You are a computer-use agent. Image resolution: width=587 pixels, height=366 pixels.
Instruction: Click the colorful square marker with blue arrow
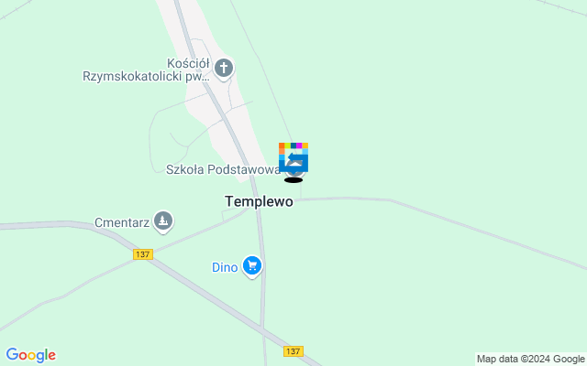293,157
